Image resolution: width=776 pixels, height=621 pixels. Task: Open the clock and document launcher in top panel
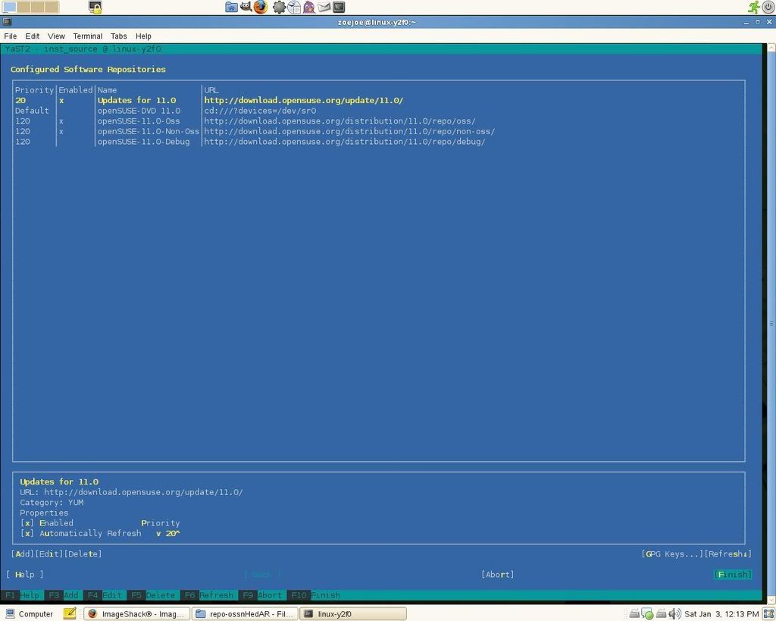coord(294,7)
